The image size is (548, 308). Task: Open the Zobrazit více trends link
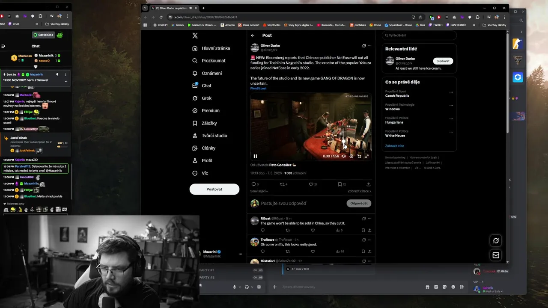click(x=395, y=146)
